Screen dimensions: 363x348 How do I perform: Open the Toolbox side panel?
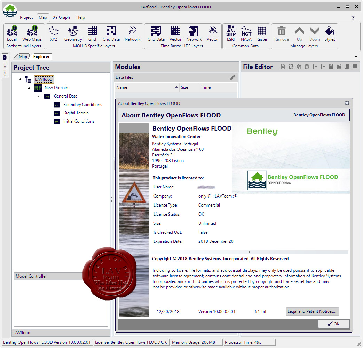(5, 65)
